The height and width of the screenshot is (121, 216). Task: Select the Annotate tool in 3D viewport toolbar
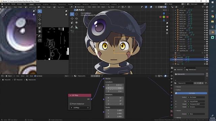click(72, 27)
